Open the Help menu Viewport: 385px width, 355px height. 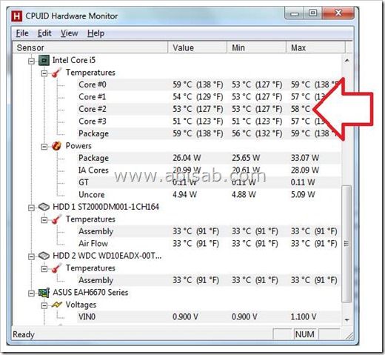(x=96, y=33)
